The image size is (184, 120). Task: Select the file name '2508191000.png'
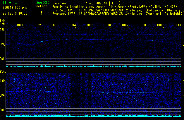15,8
